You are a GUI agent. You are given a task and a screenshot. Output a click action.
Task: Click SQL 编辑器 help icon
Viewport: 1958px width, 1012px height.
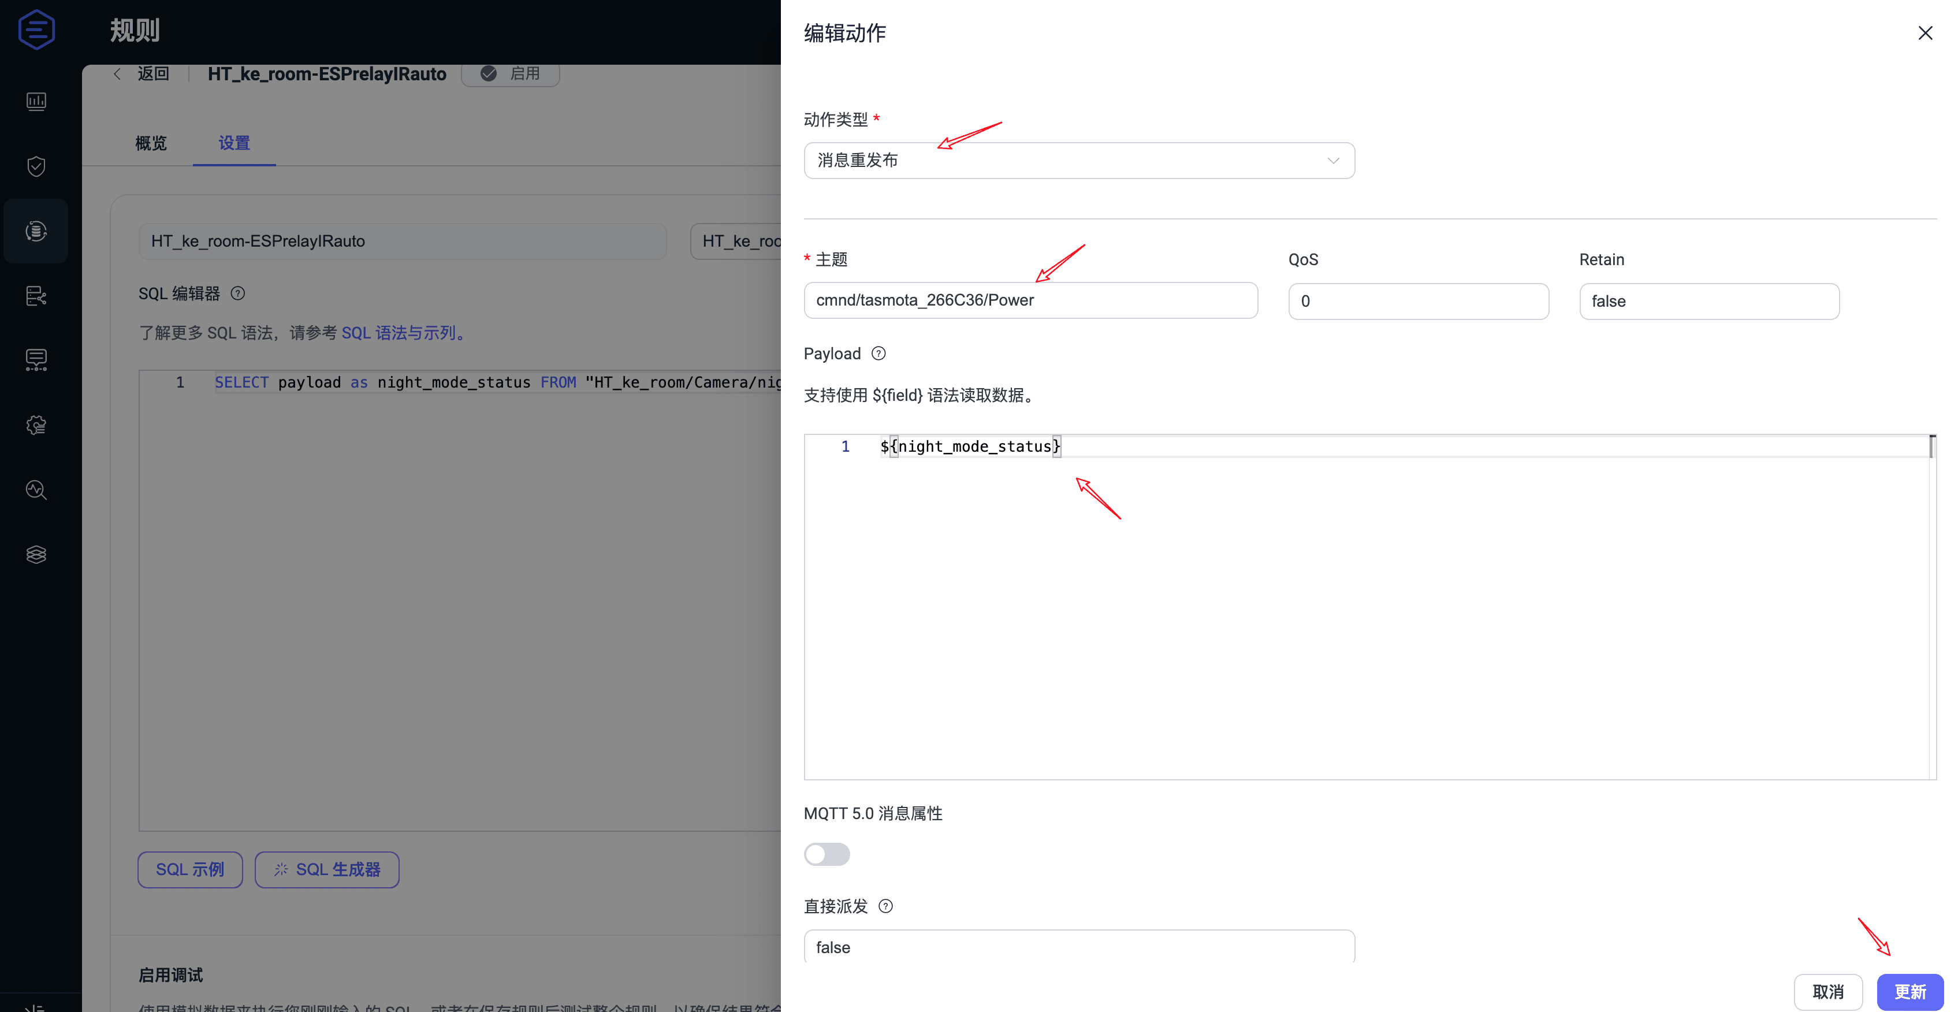[x=238, y=293]
